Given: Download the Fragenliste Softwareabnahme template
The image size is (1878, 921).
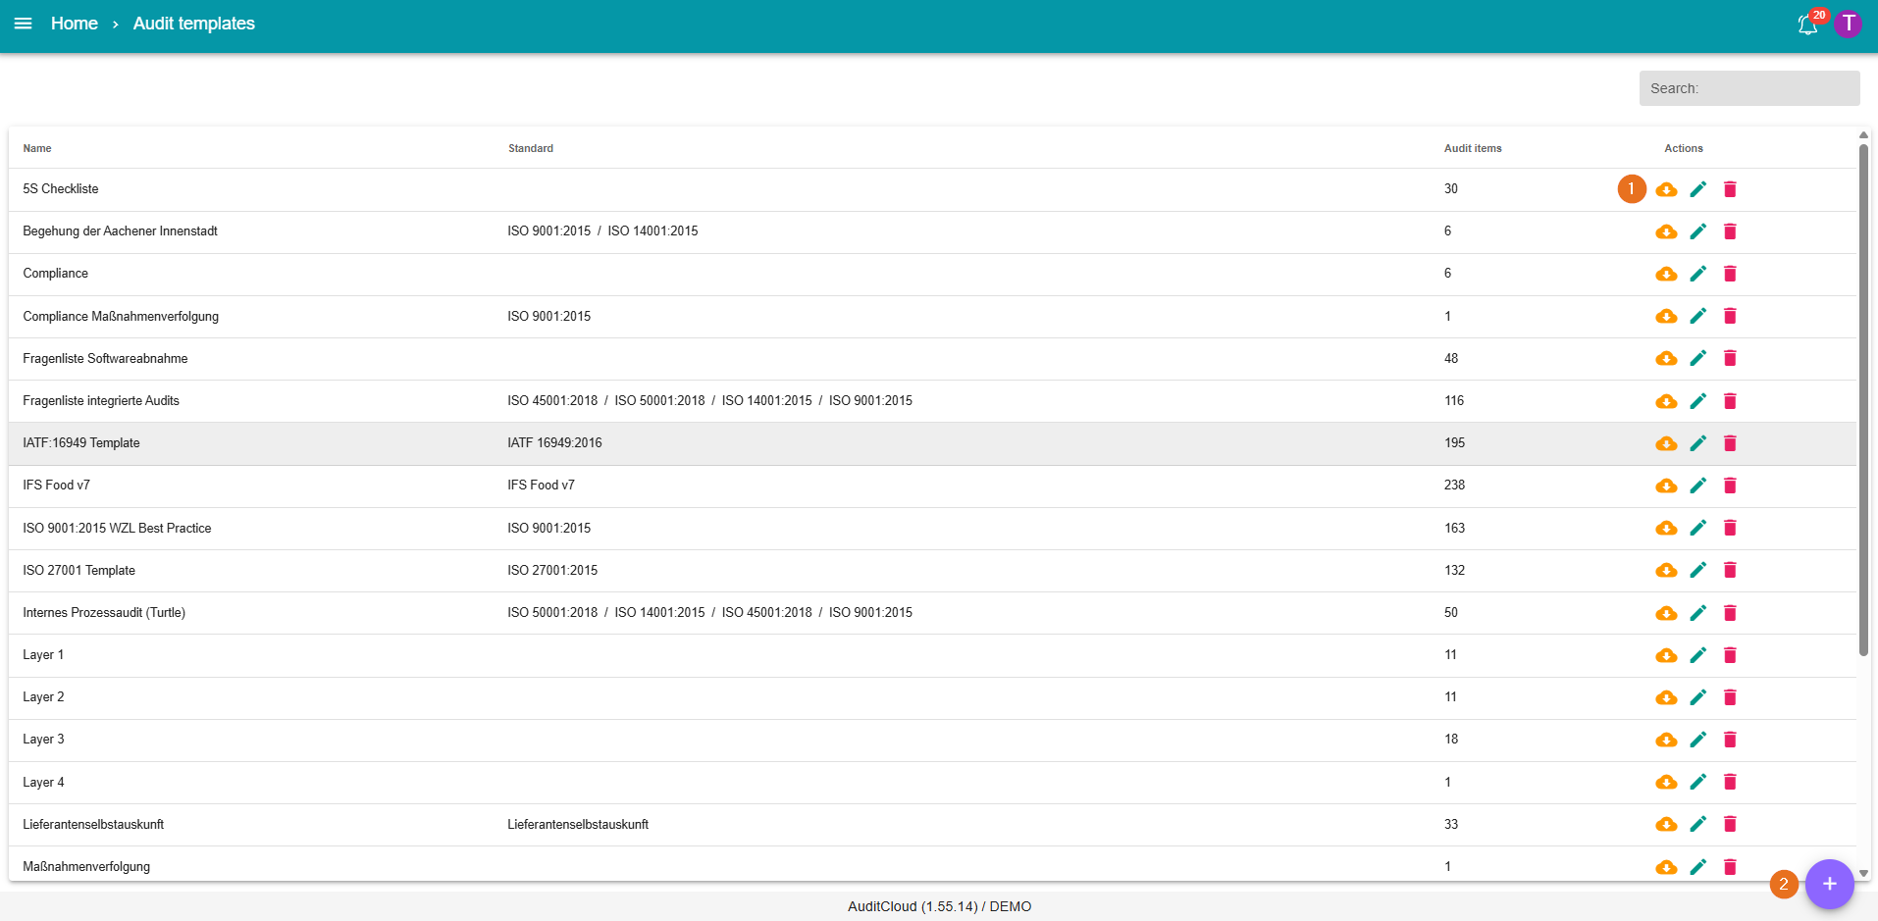Looking at the screenshot, I should [1666, 359].
